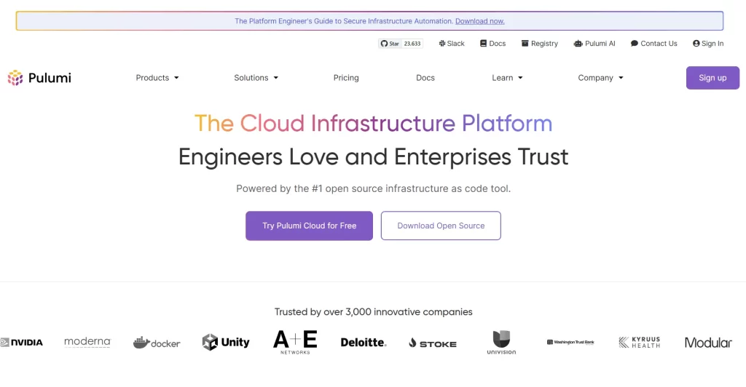Click the Slack icon in top bar
746x387 pixels.
coord(442,43)
